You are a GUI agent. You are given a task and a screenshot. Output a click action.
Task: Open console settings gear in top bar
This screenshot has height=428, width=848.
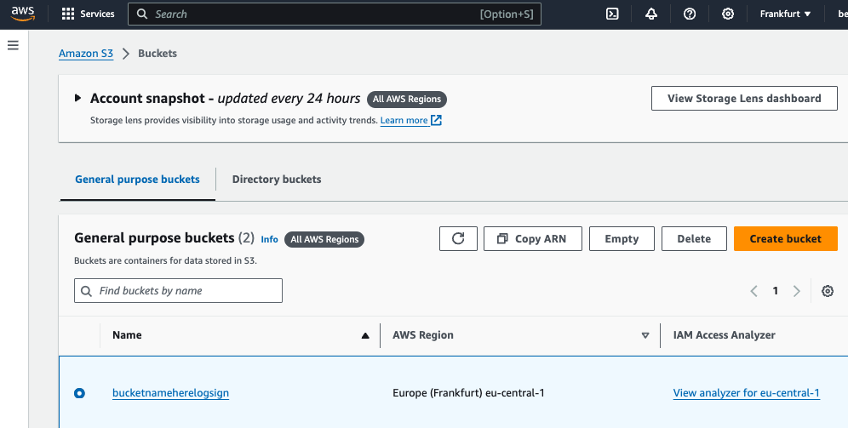click(x=728, y=14)
